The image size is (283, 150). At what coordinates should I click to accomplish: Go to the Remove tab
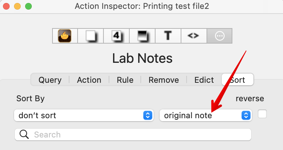pyautogui.click(x=164, y=80)
